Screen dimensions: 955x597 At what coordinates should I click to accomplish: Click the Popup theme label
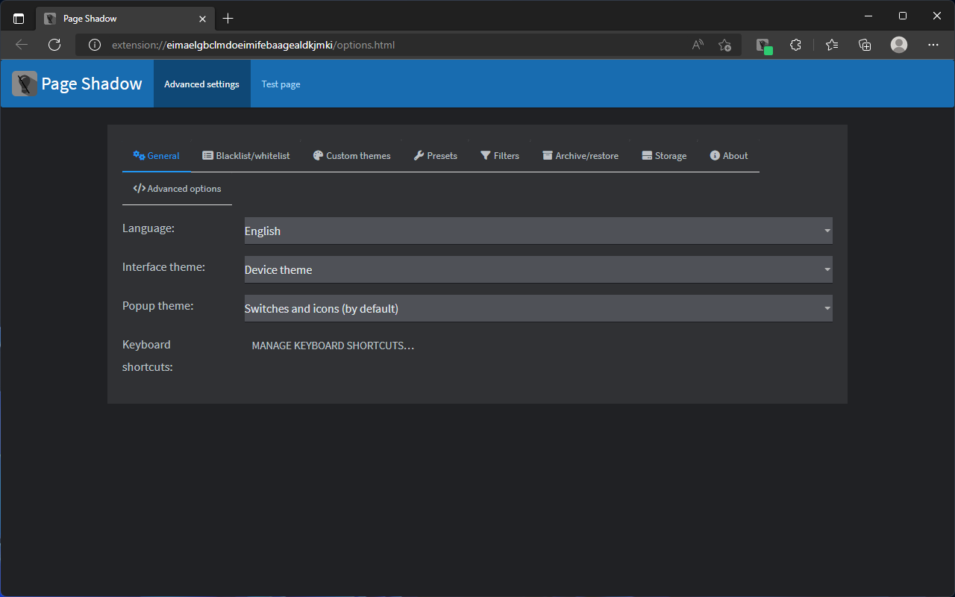point(158,305)
